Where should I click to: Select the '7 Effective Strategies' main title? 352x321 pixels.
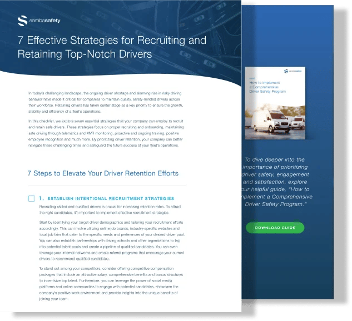click(112, 48)
